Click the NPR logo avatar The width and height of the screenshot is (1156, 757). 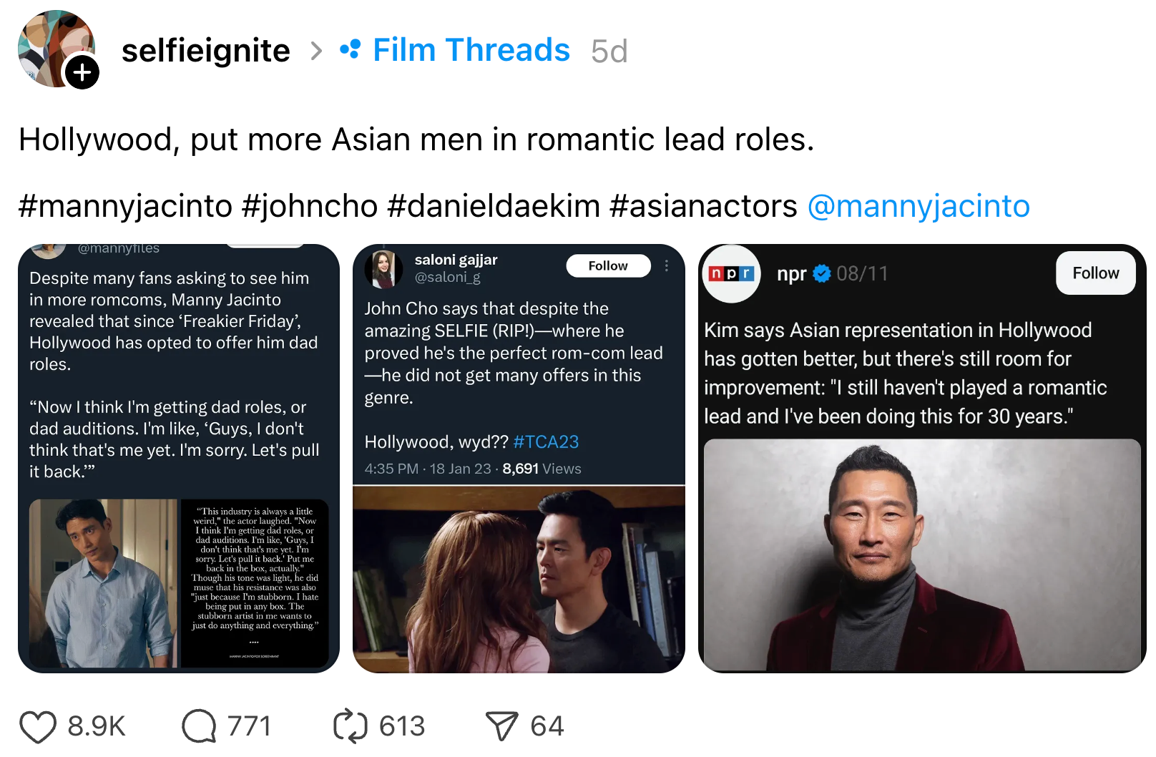tap(731, 274)
